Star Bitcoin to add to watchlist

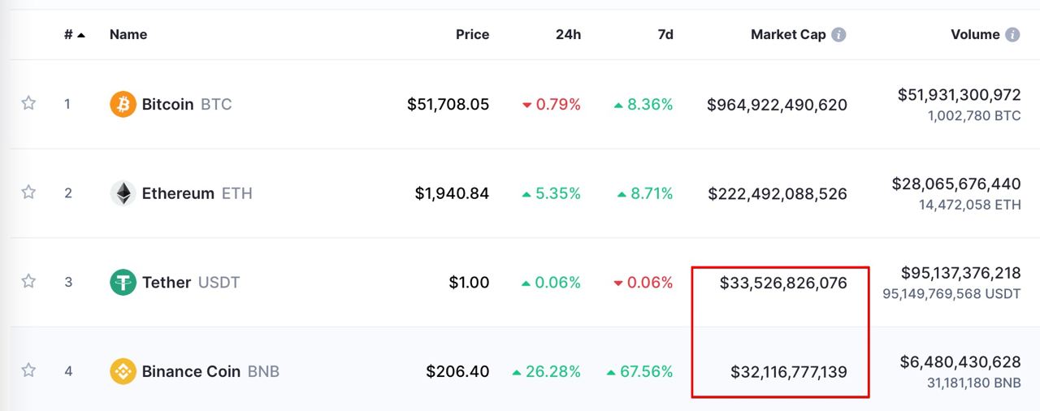click(x=28, y=103)
